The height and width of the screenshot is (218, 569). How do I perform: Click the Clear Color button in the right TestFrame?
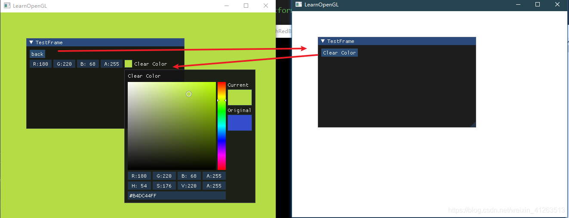pos(339,53)
